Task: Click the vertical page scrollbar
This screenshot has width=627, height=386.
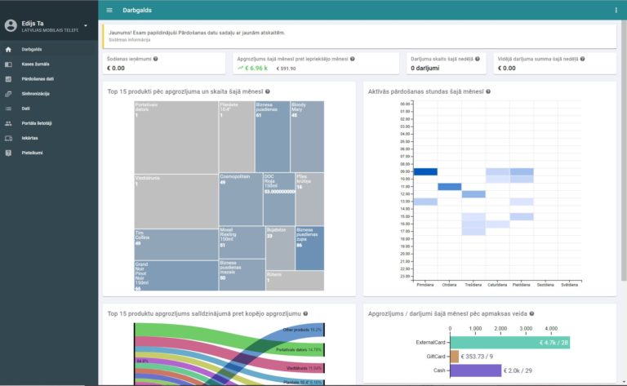Action: 624,150
